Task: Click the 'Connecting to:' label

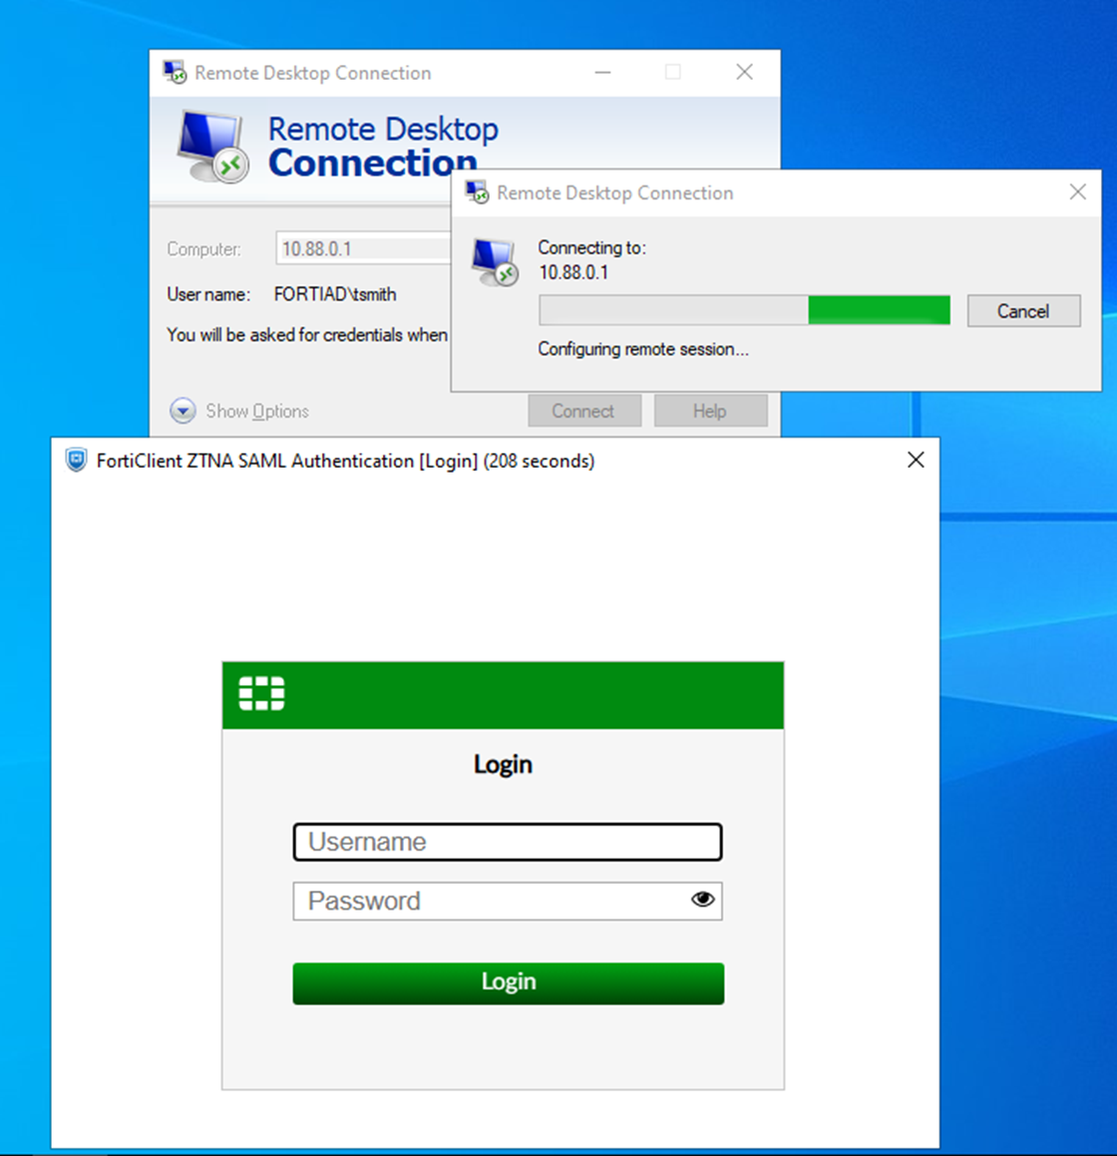Action: pos(591,247)
